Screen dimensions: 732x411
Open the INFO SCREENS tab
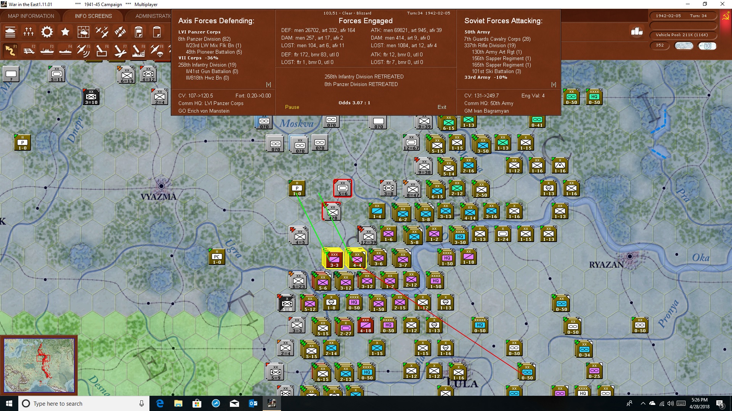coord(93,16)
